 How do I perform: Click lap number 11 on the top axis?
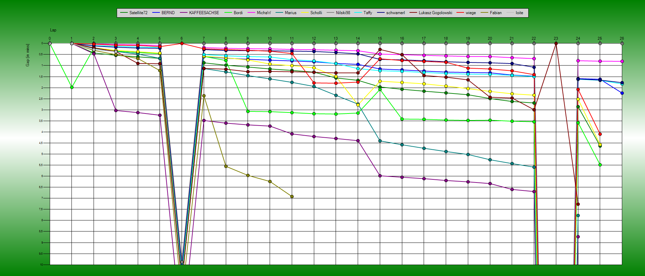coord(292,39)
